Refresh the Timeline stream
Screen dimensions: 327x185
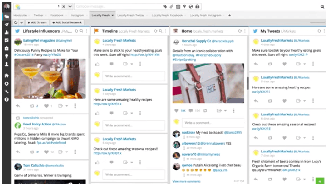(x=156, y=31)
